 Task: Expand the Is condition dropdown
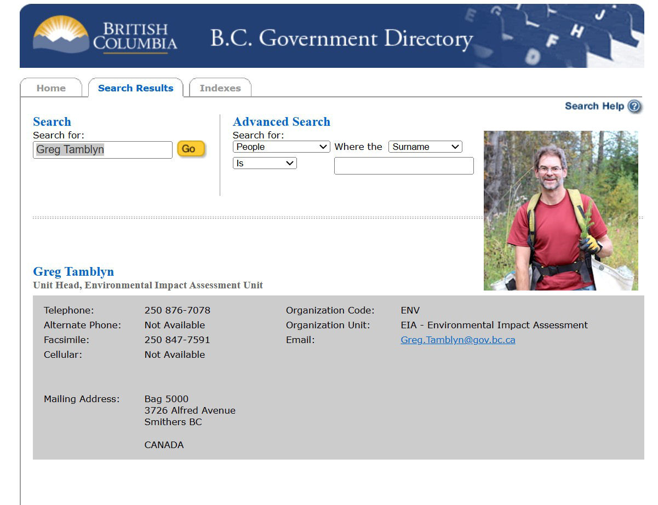point(265,163)
